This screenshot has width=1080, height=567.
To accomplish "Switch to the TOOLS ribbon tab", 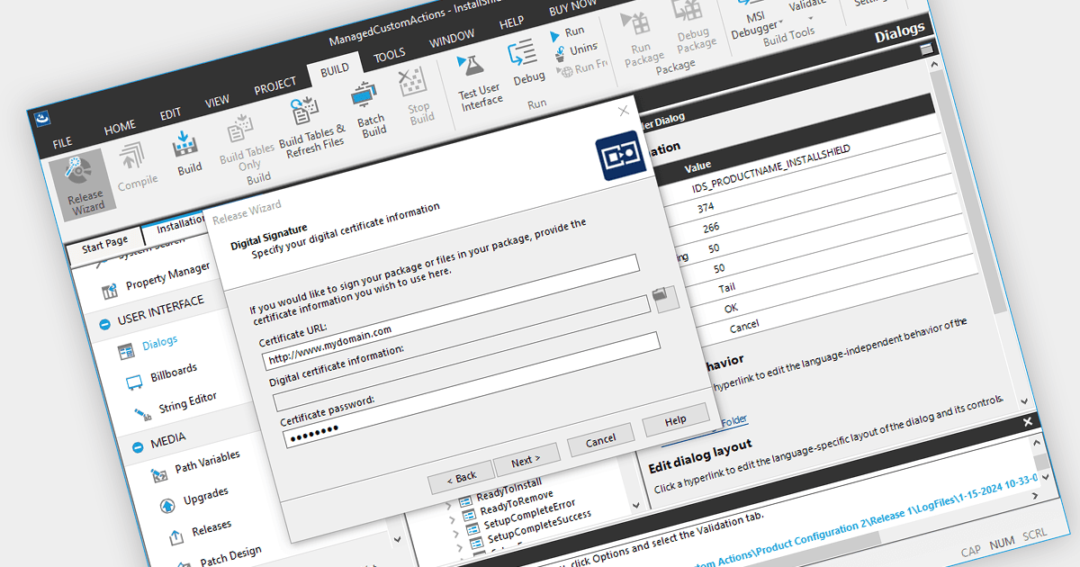I will 390,56.
